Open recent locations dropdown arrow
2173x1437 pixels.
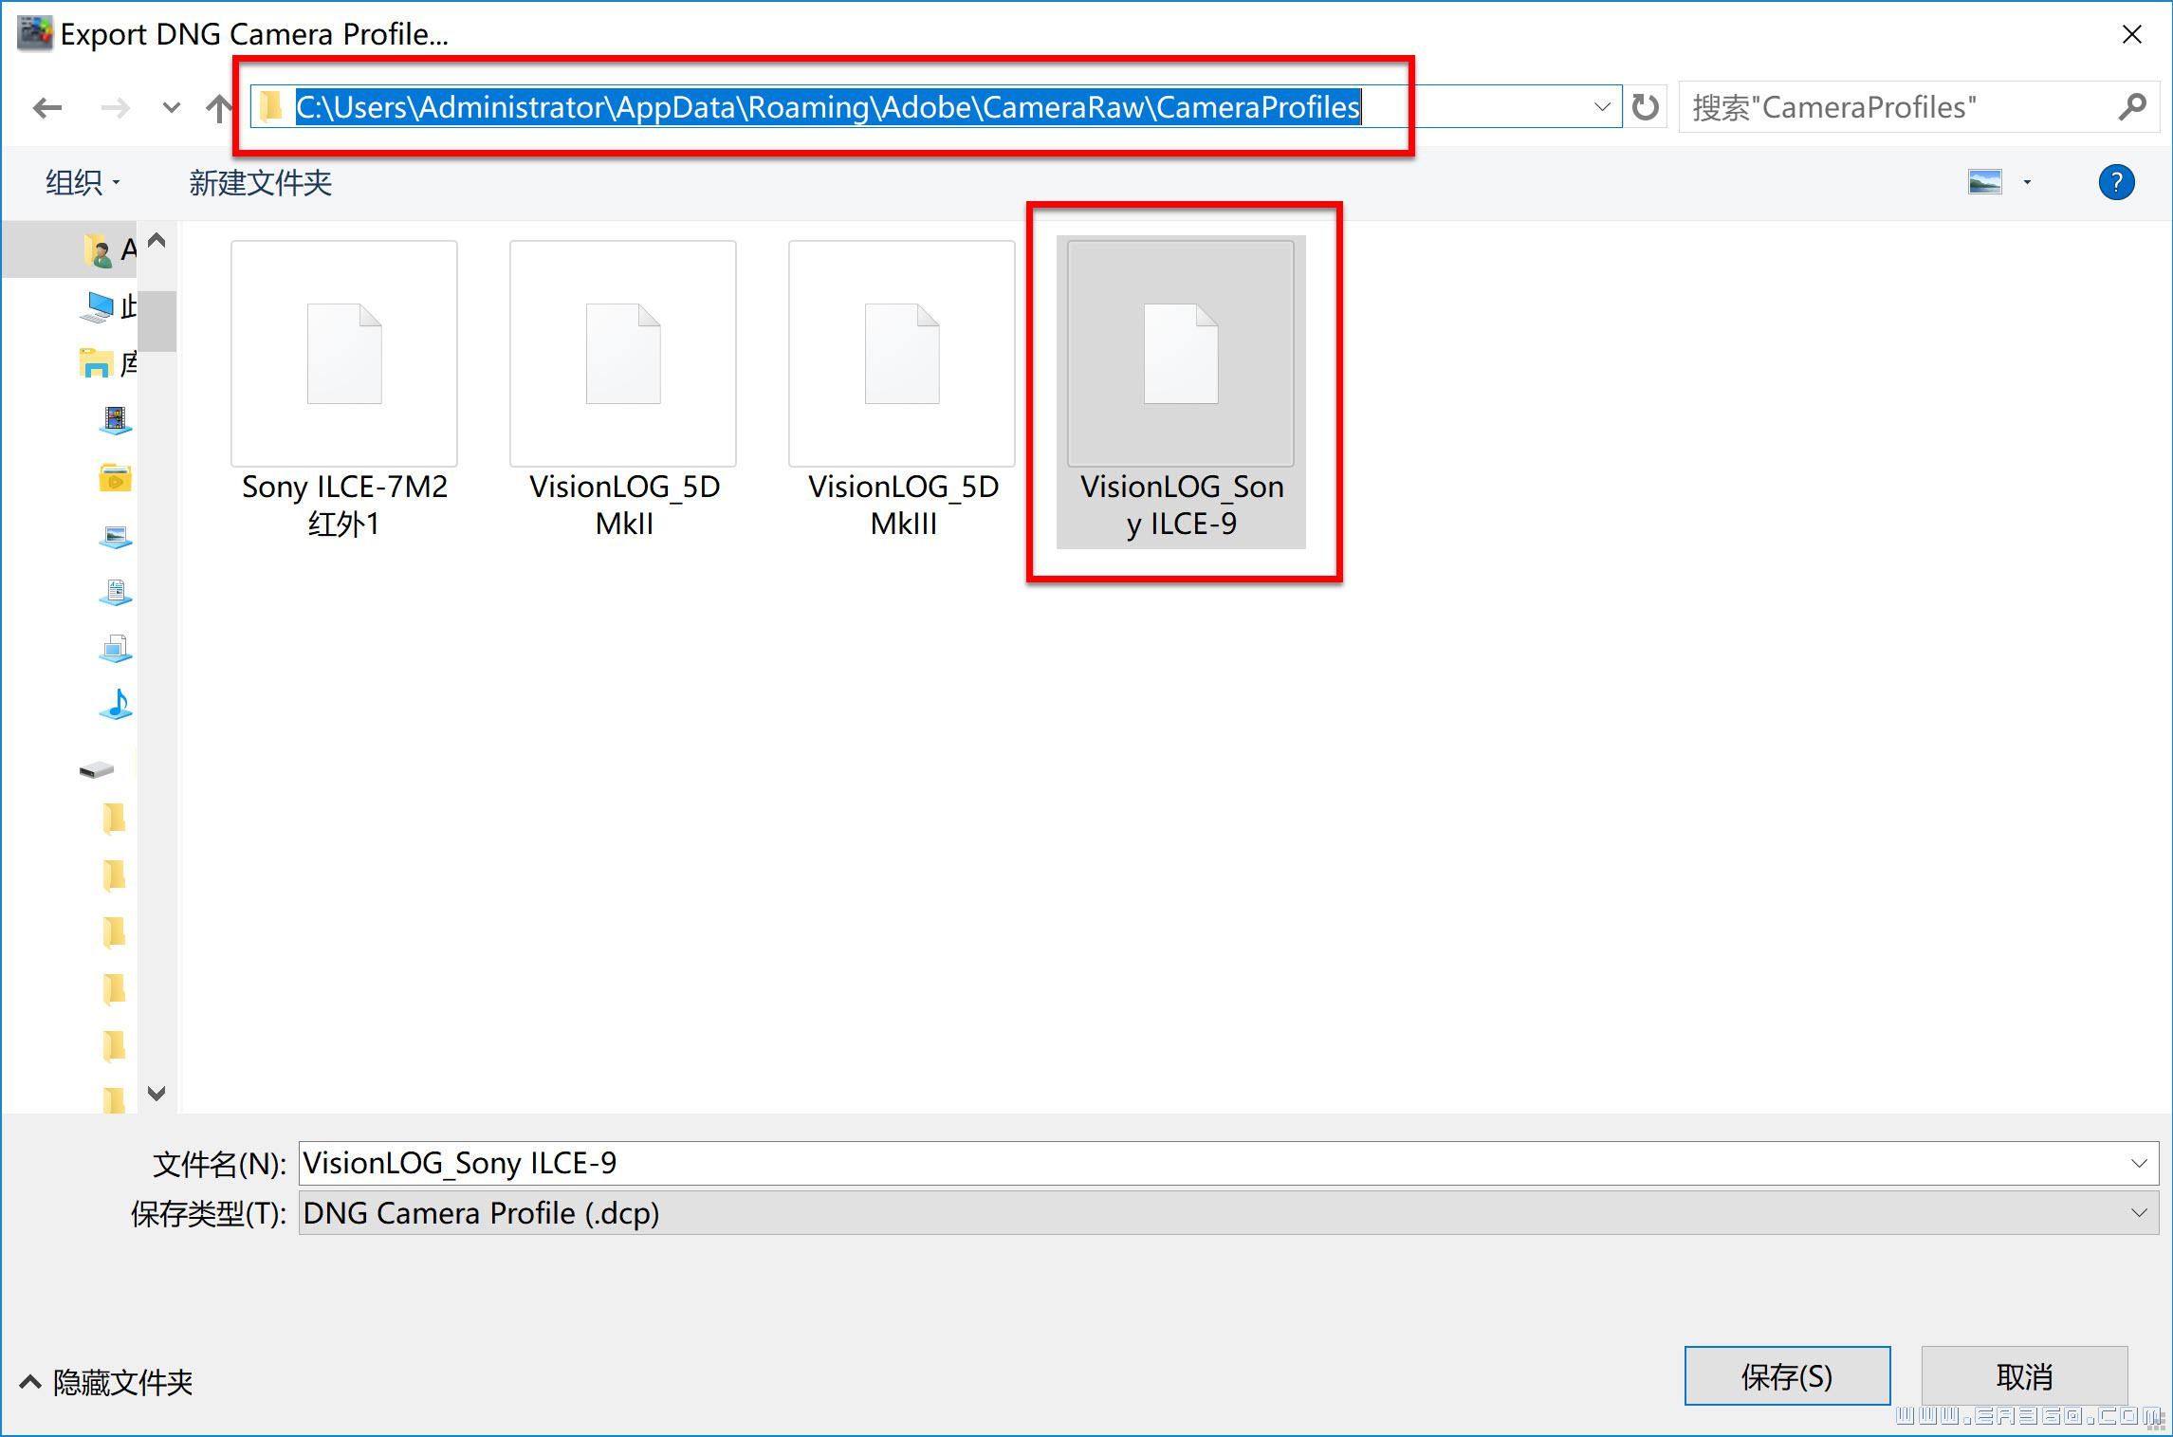click(x=171, y=108)
